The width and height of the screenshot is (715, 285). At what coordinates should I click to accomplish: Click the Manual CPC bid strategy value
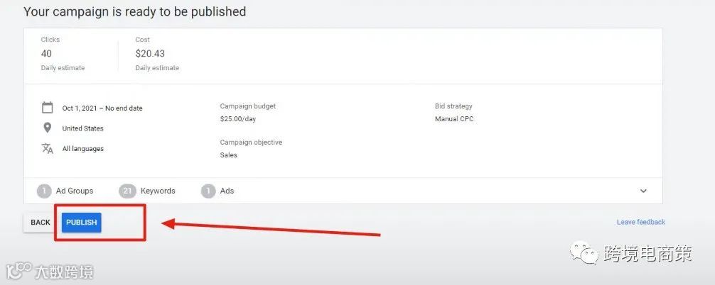point(454,119)
